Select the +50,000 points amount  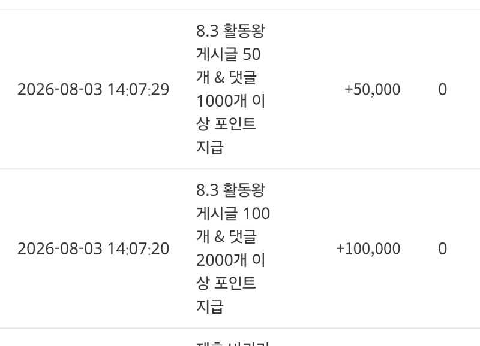[x=372, y=89]
